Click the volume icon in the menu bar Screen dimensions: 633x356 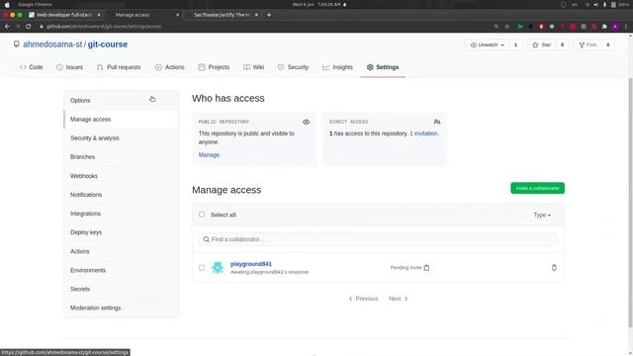click(595, 4)
